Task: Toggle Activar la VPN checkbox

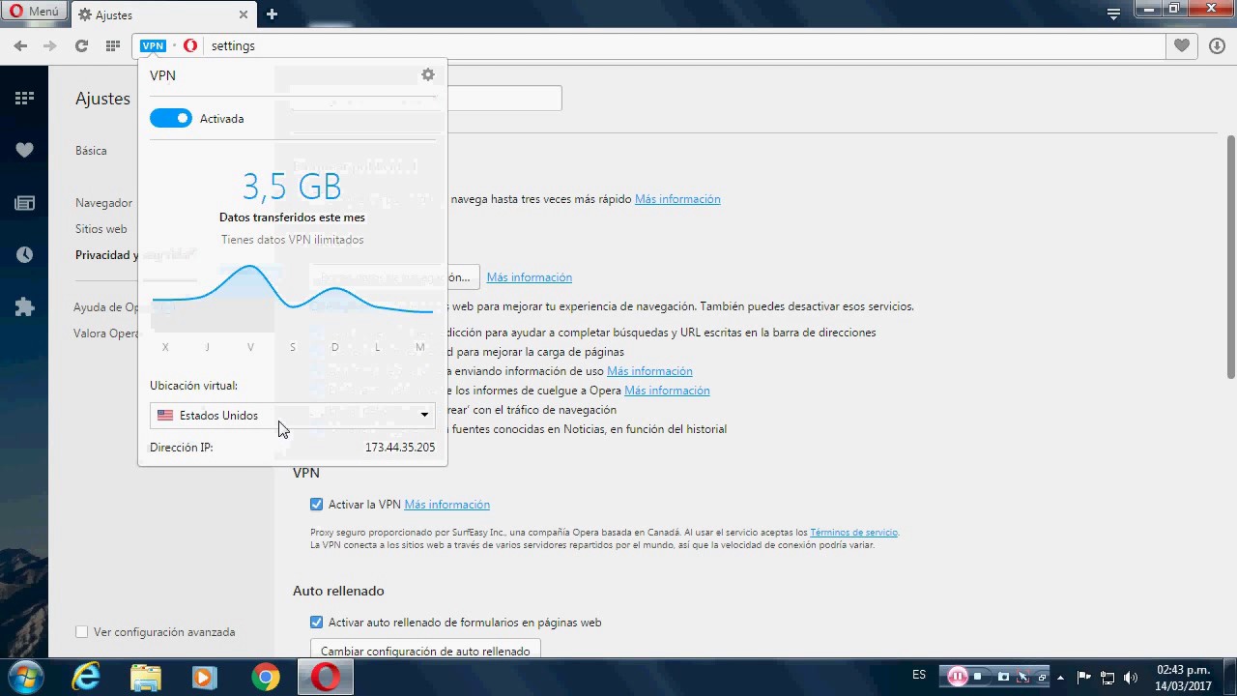Action: click(x=316, y=505)
